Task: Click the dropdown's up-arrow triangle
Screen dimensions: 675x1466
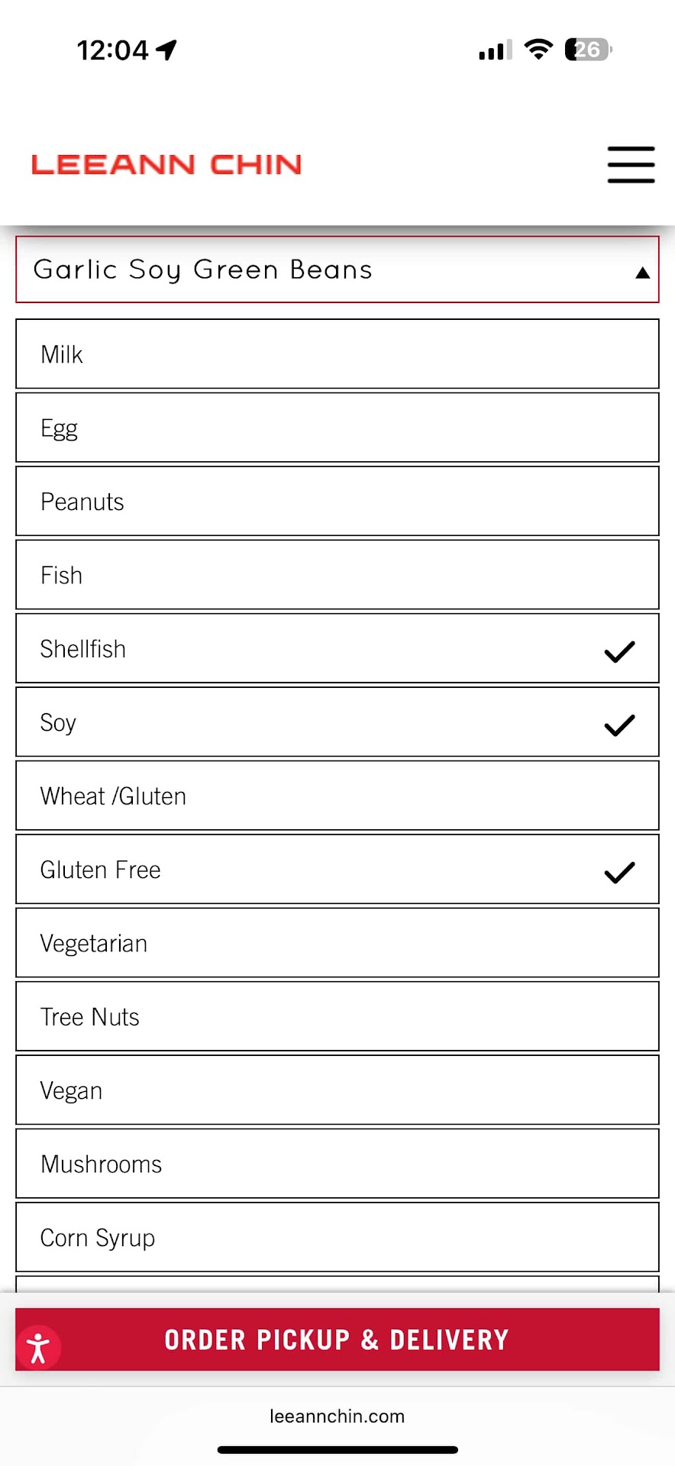Action: point(642,273)
